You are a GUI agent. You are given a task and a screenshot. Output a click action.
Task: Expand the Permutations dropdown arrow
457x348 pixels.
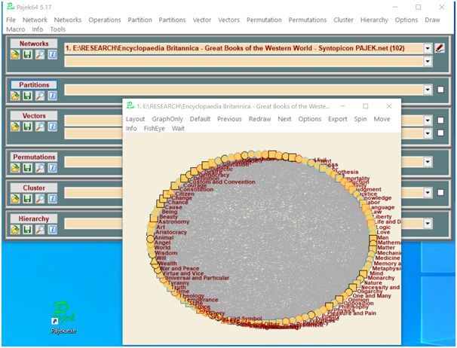click(x=428, y=162)
